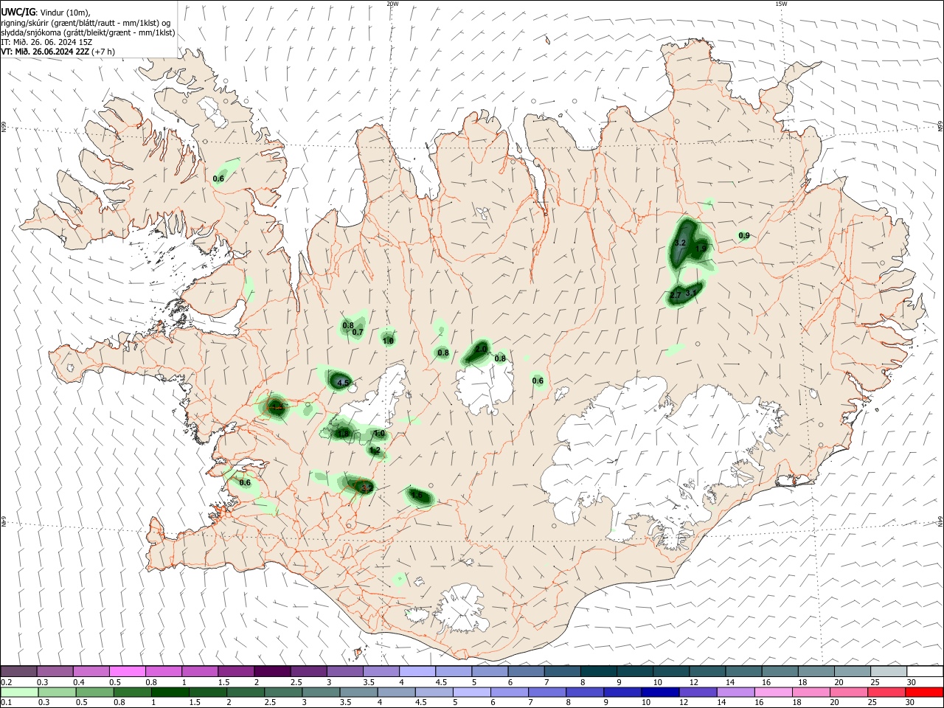944x708 pixels.
Task: Click the 3.2 precipitation value in the northeast
Action: pos(681,243)
